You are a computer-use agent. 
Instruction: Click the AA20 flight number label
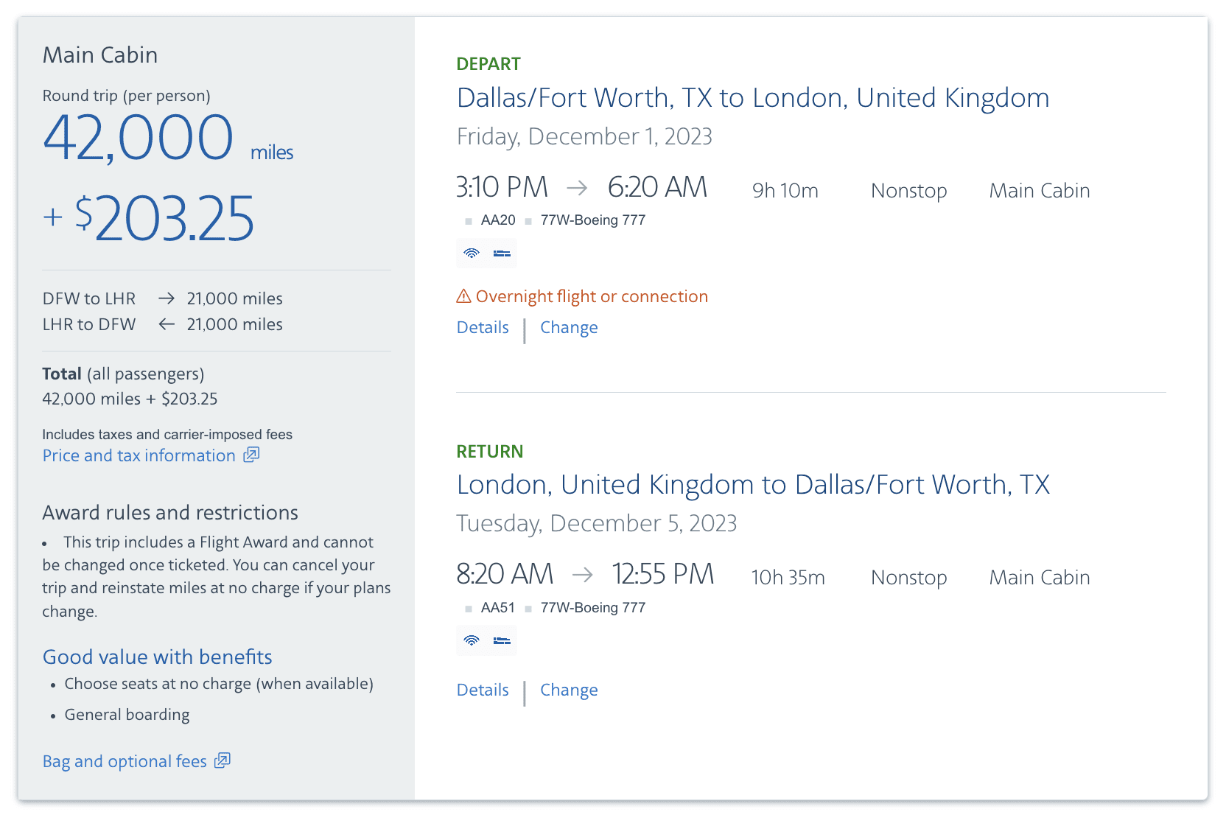click(497, 220)
